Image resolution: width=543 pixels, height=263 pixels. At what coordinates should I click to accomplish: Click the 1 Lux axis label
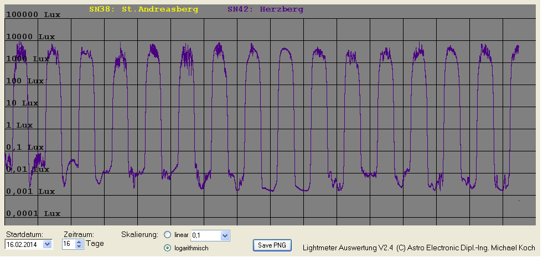(x=19, y=125)
